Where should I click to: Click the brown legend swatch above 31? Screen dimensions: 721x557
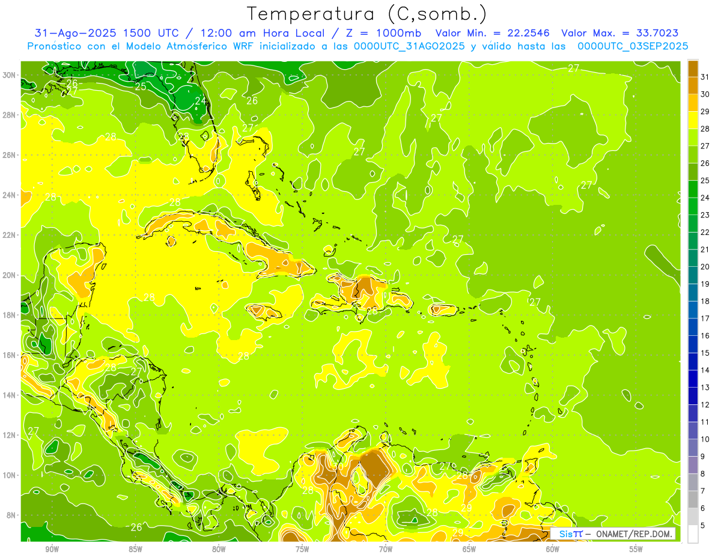tap(693, 68)
